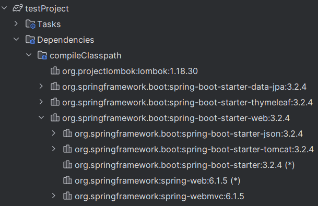Image resolution: width=318 pixels, height=206 pixels.
Task: Click the library icon next to lombok:1.18.30
Action: pyautogui.click(x=55, y=71)
